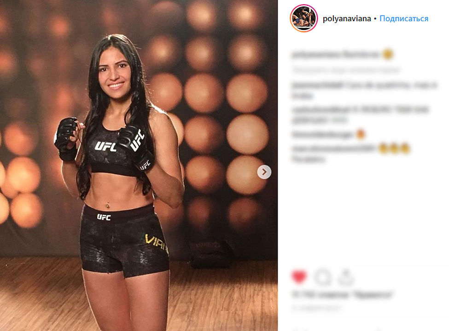Click the grey translation link under caption
The width and height of the screenshot is (449, 331).
point(346,69)
